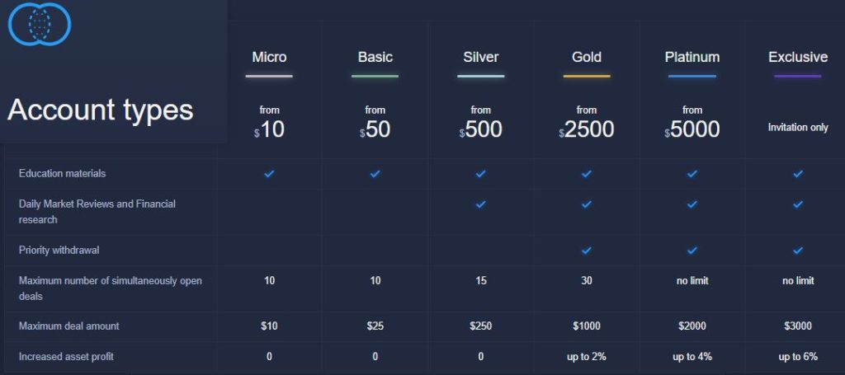Click Priority withdrawal checkmark under Gold
Image resolution: width=845 pixels, height=375 pixels.
point(587,251)
